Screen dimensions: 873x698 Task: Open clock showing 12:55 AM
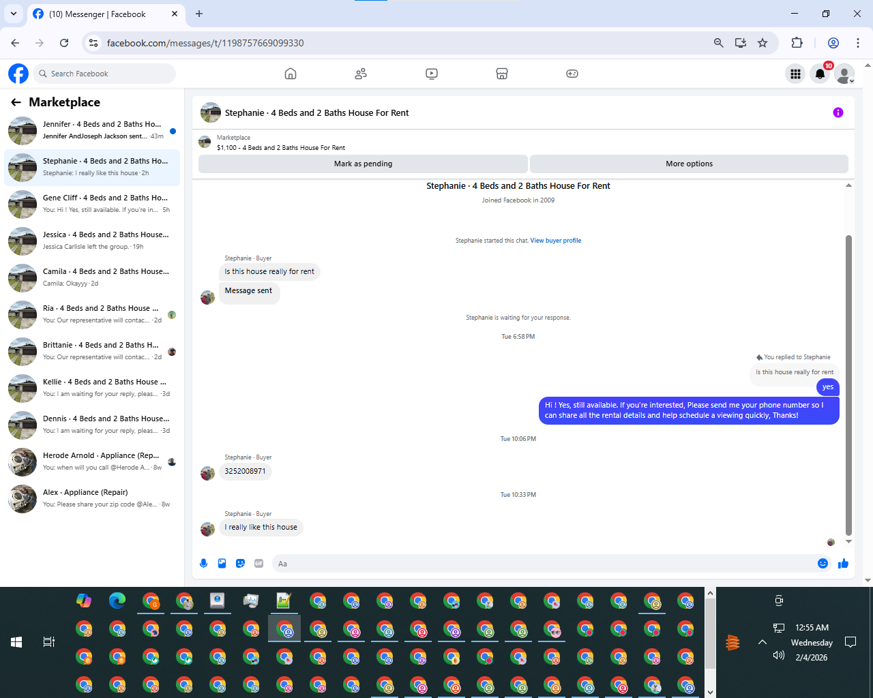click(812, 628)
